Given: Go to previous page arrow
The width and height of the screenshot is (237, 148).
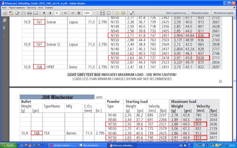Looking at the screenshot, I should pos(44,13).
